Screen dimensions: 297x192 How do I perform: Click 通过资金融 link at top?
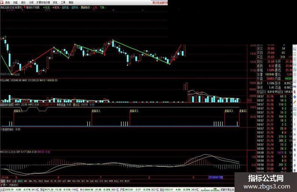(x=160, y=3)
